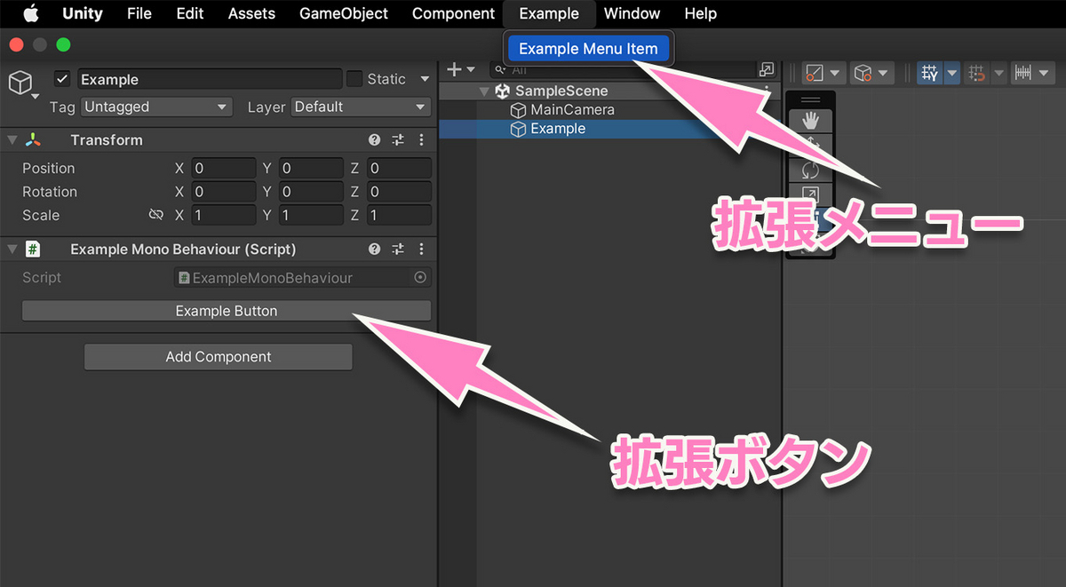Screen dimensions: 1066x587
Task: Click the Scene tools overlay drag handle
Action: tap(811, 100)
